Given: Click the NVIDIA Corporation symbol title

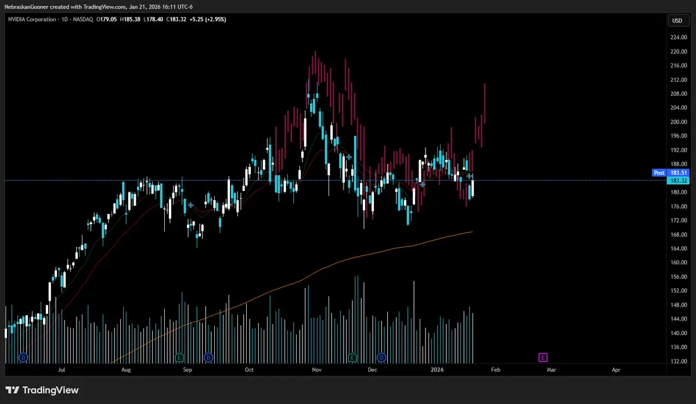Looking at the screenshot, I should pos(32,20).
